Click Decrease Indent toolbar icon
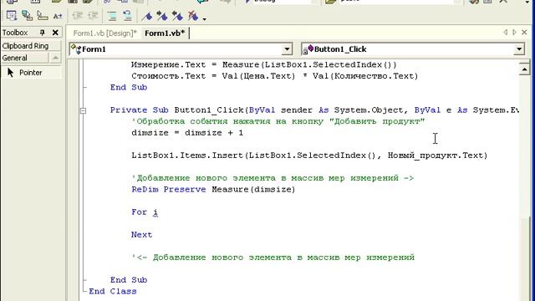535x301 pixels. point(78,16)
